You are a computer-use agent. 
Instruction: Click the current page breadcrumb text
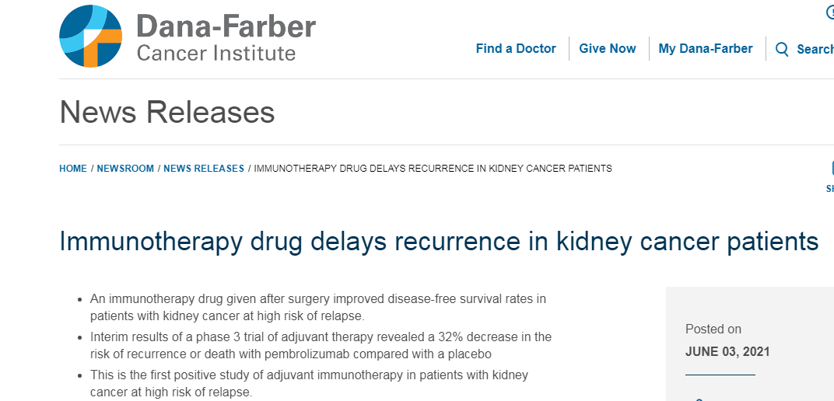[x=433, y=169]
